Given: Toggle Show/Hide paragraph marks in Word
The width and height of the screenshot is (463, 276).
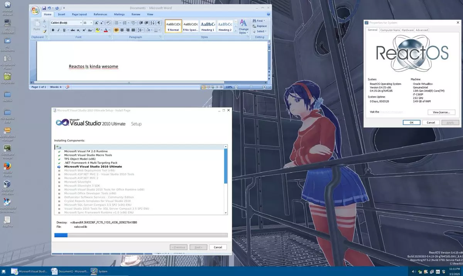Looking at the screenshot, I should click(159, 23).
